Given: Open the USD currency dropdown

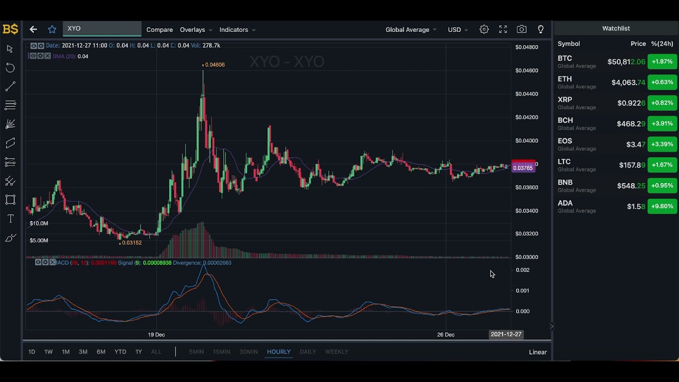Looking at the screenshot, I should 458,30.
